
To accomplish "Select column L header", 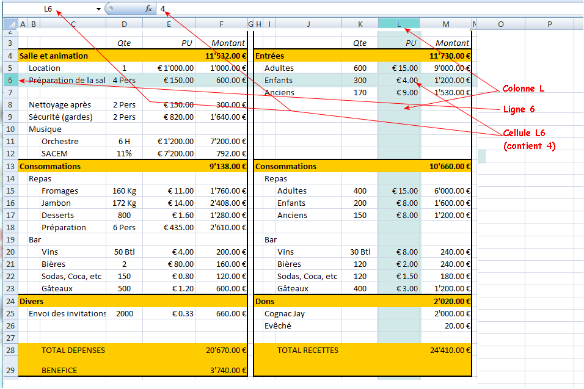I will [398, 24].
